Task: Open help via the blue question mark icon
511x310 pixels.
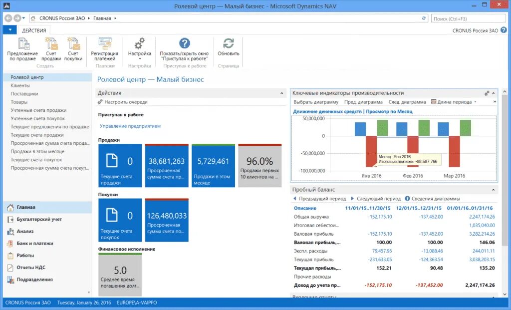Action: [504, 30]
